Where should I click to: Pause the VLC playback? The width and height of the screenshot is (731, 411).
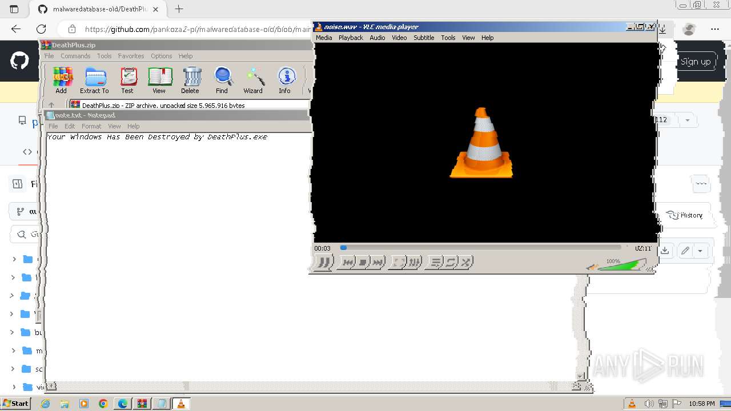coord(323,262)
